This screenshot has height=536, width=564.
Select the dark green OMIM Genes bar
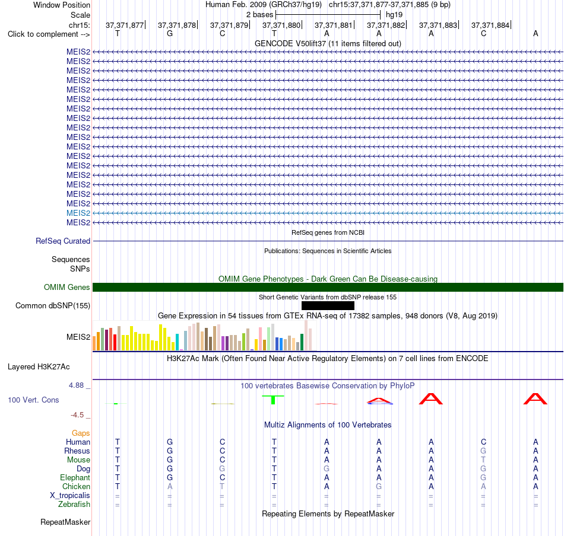[328, 287]
